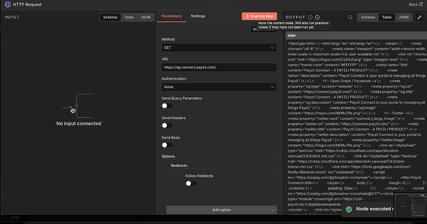Open the Authentication dropdown showing None

pos(219,87)
